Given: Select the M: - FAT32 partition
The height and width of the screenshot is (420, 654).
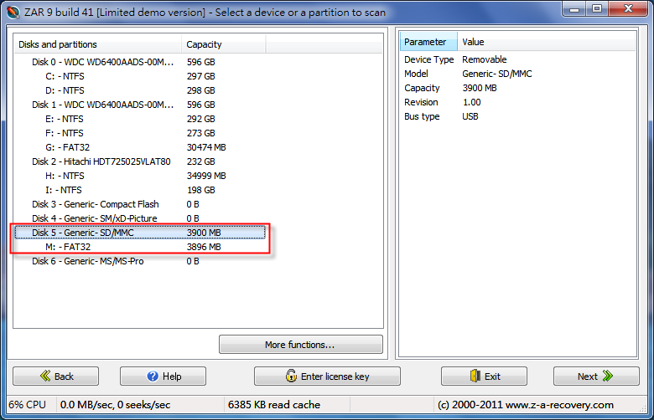Looking at the screenshot, I should tap(68, 247).
